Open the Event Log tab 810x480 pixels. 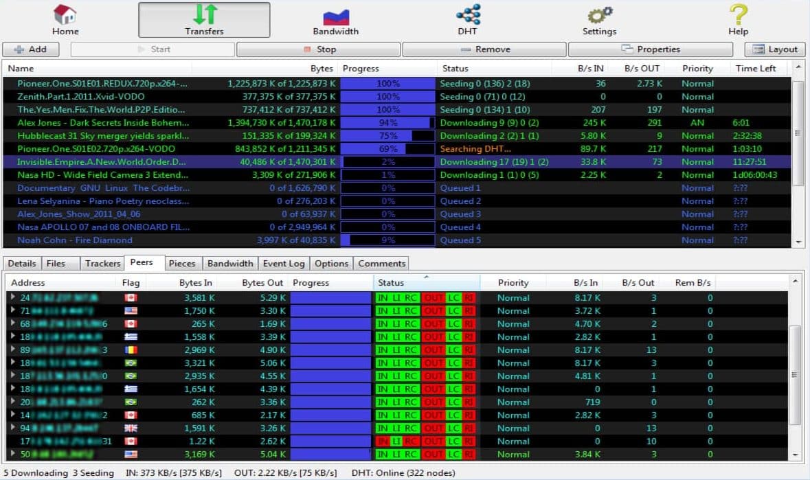[x=284, y=263]
